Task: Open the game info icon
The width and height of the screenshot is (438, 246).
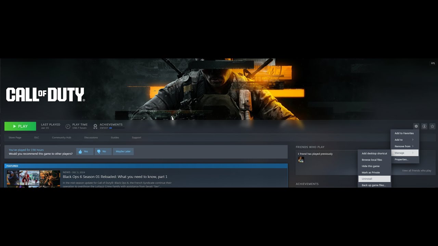Action: (x=424, y=126)
